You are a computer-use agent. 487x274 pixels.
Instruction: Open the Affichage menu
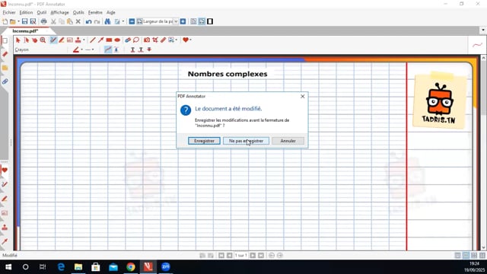tap(59, 12)
